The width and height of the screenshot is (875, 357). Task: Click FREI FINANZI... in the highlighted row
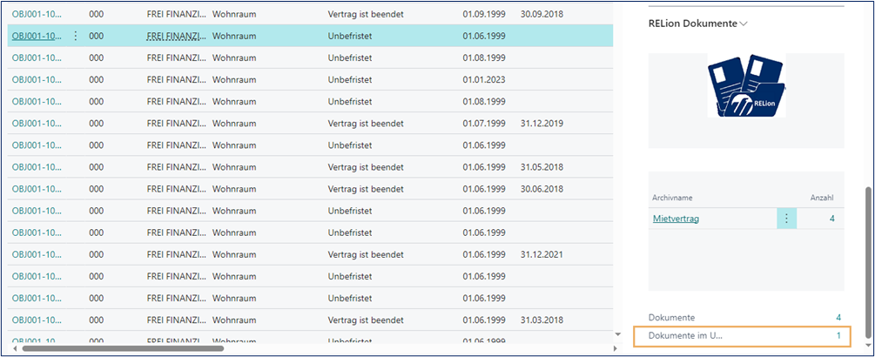point(177,36)
